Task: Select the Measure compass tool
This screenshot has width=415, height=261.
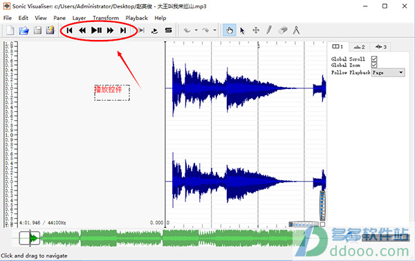Action: (296, 30)
